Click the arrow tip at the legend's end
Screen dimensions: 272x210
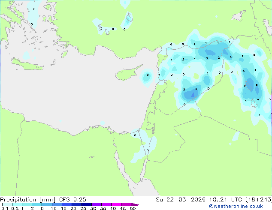pos(136,204)
